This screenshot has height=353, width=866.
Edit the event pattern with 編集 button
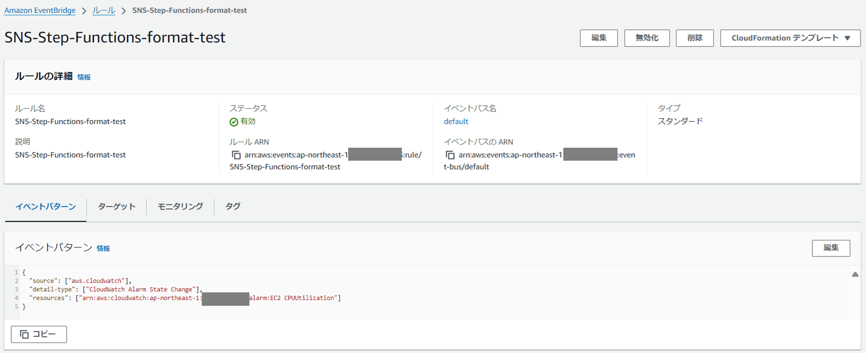click(831, 248)
